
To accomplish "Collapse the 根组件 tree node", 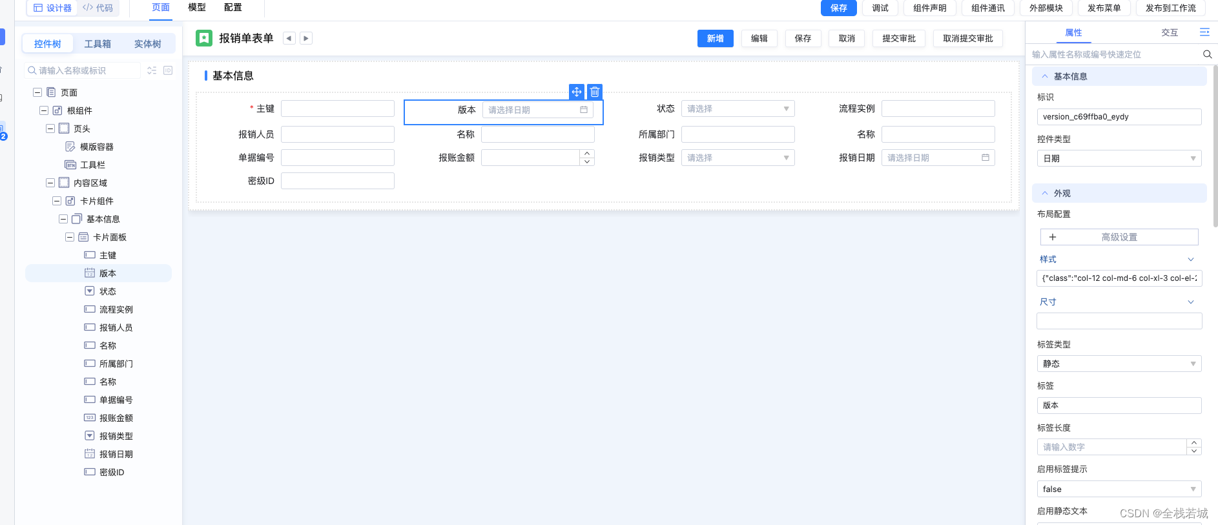I will point(44,110).
